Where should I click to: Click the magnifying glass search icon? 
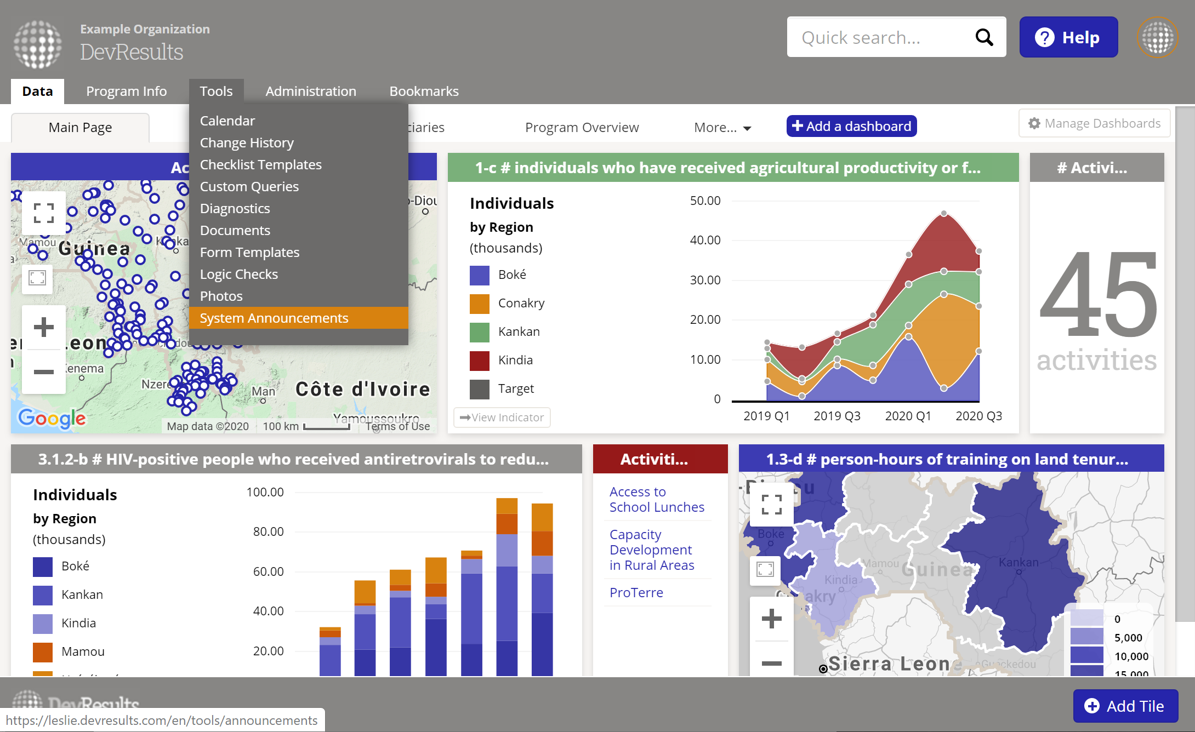pos(984,37)
